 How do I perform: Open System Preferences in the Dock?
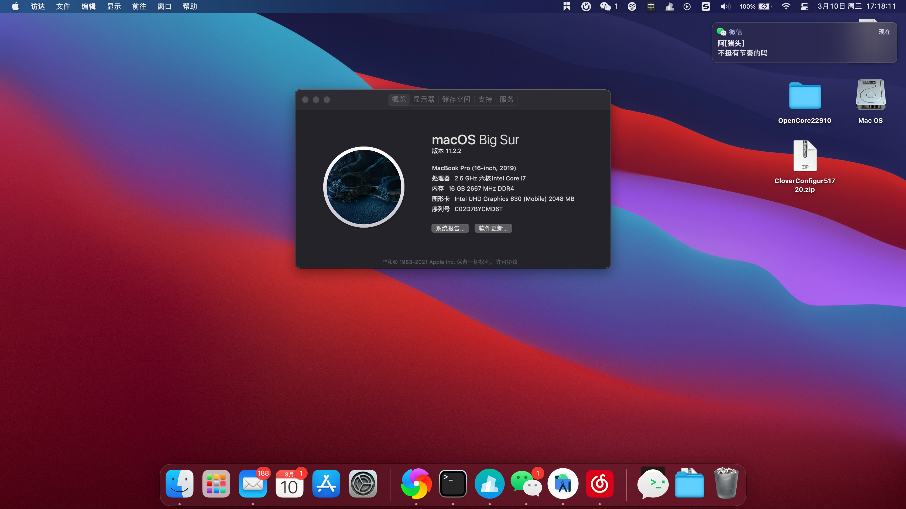pyautogui.click(x=363, y=484)
